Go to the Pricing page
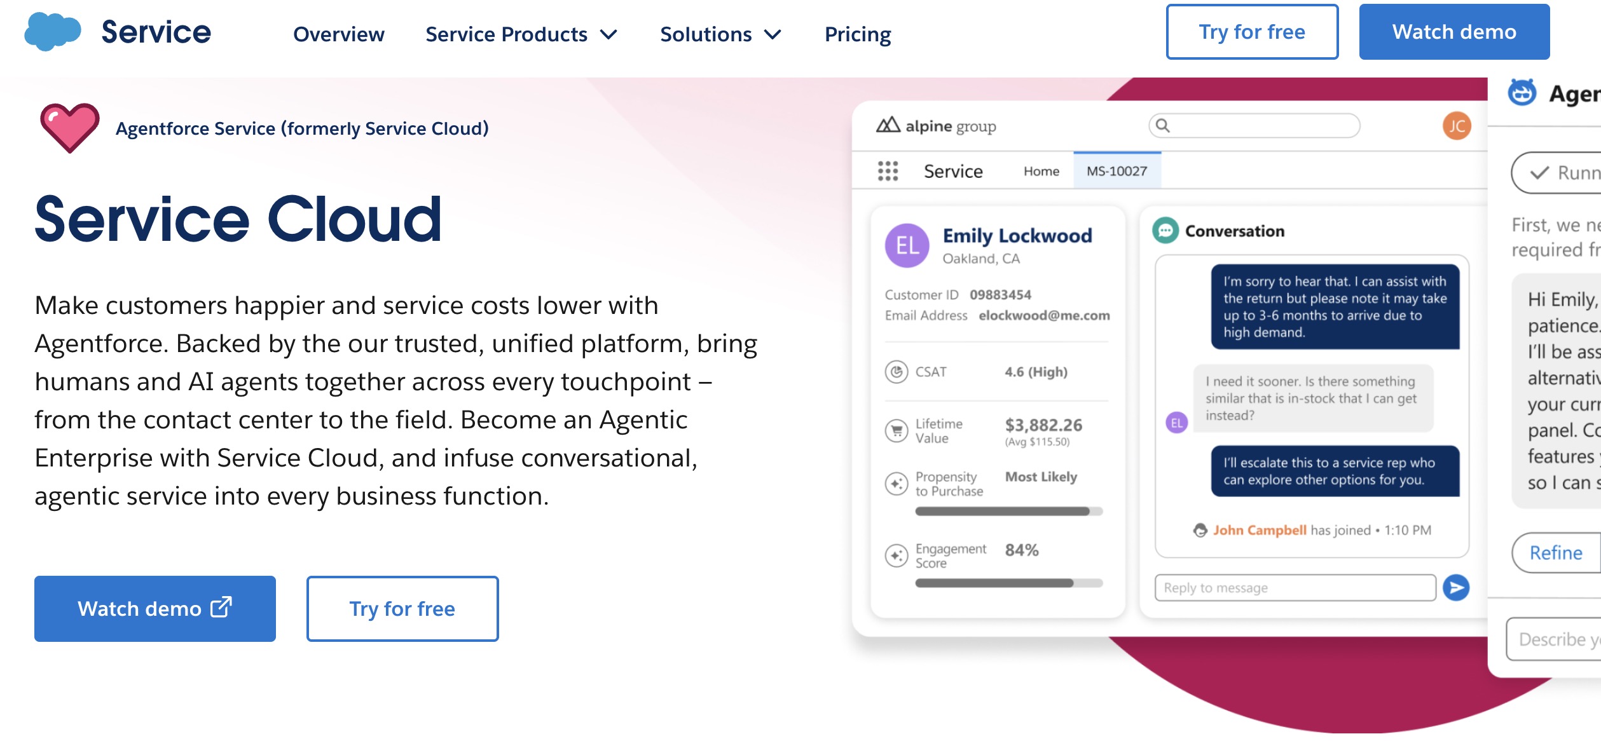Screen dimensions: 1601x741 [857, 34]
